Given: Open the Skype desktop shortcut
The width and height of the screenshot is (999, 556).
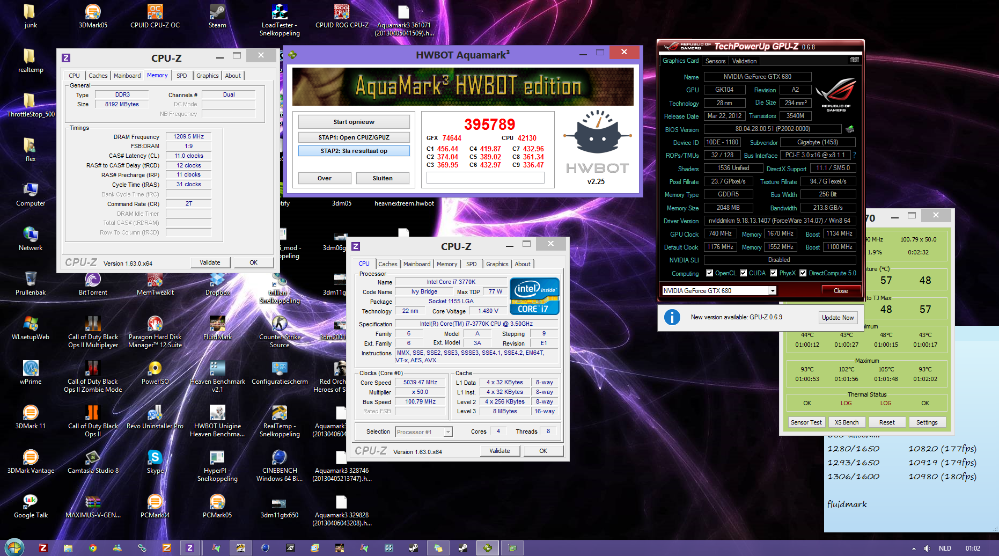Looking at the screenshot, I should tap(155, 462).
